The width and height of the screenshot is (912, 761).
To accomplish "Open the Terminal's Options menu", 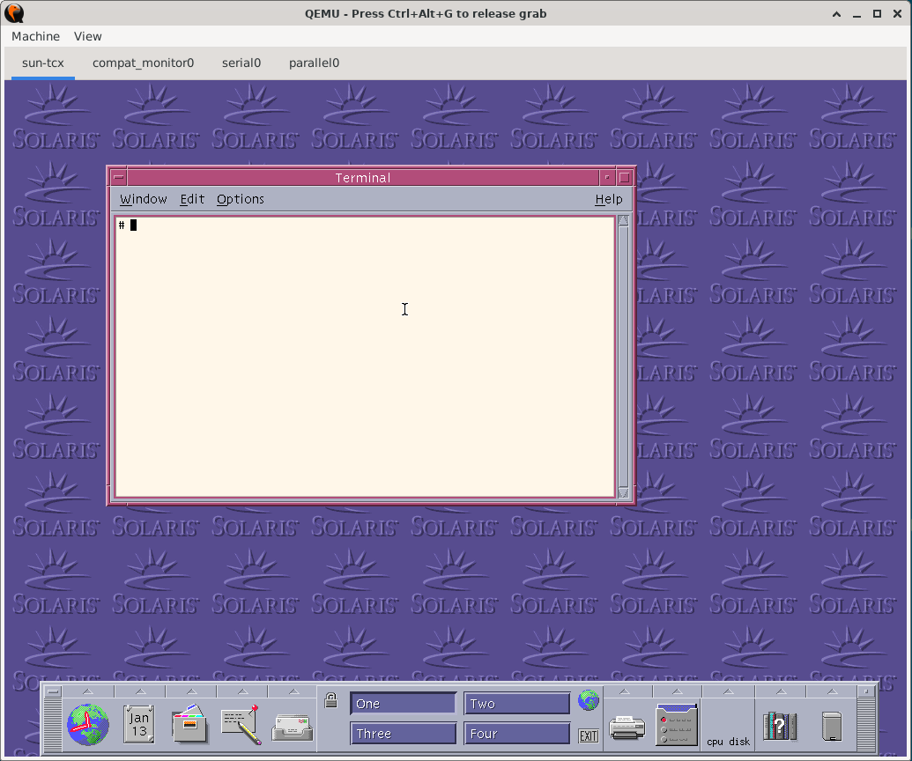I will [240, 199].
